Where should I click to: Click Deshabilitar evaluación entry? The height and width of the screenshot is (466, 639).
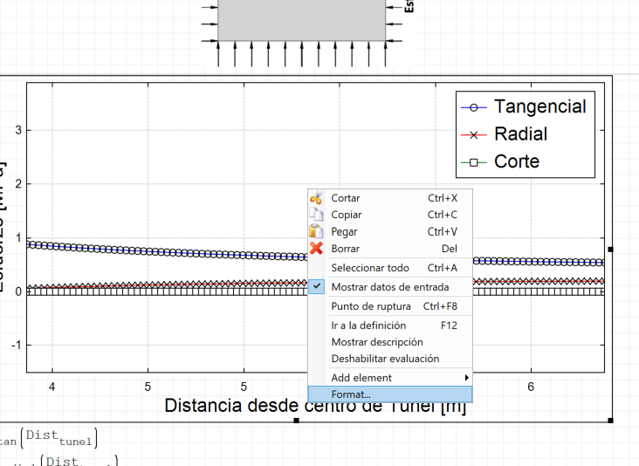click(385, 359)
